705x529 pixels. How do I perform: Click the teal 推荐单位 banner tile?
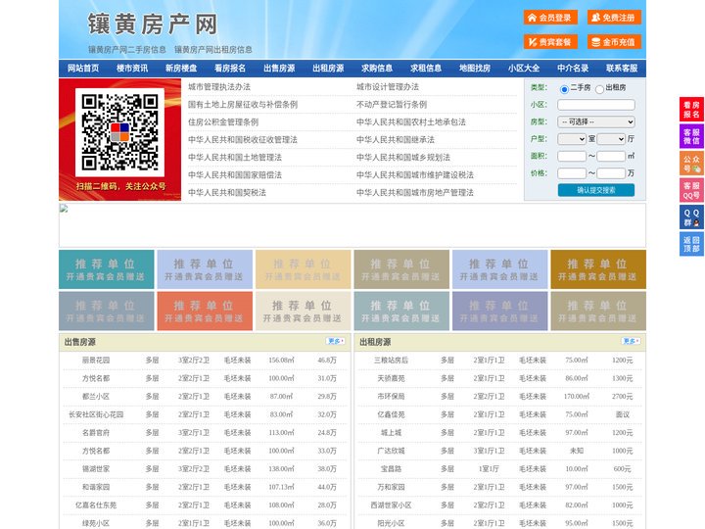pos(107,269)
